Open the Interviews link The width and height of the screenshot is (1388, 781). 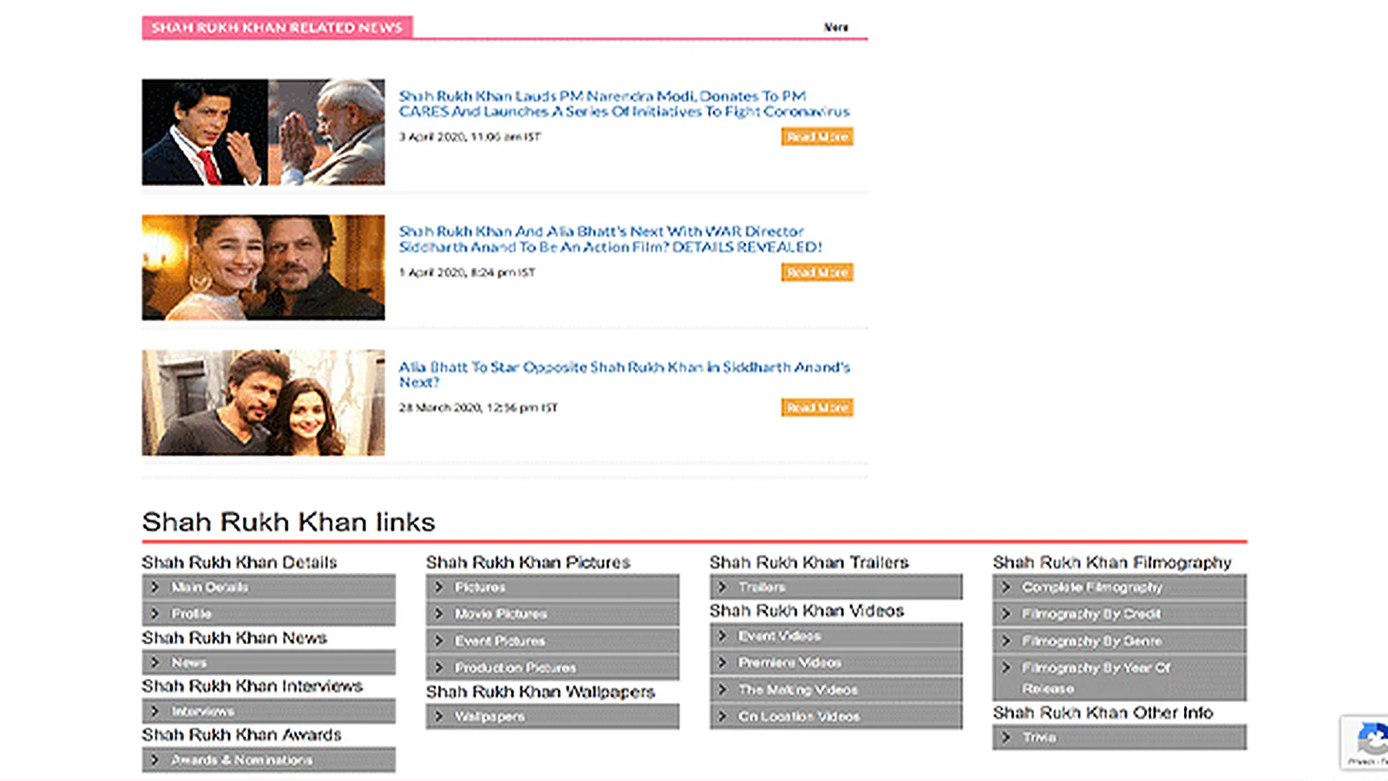point(269,711)
